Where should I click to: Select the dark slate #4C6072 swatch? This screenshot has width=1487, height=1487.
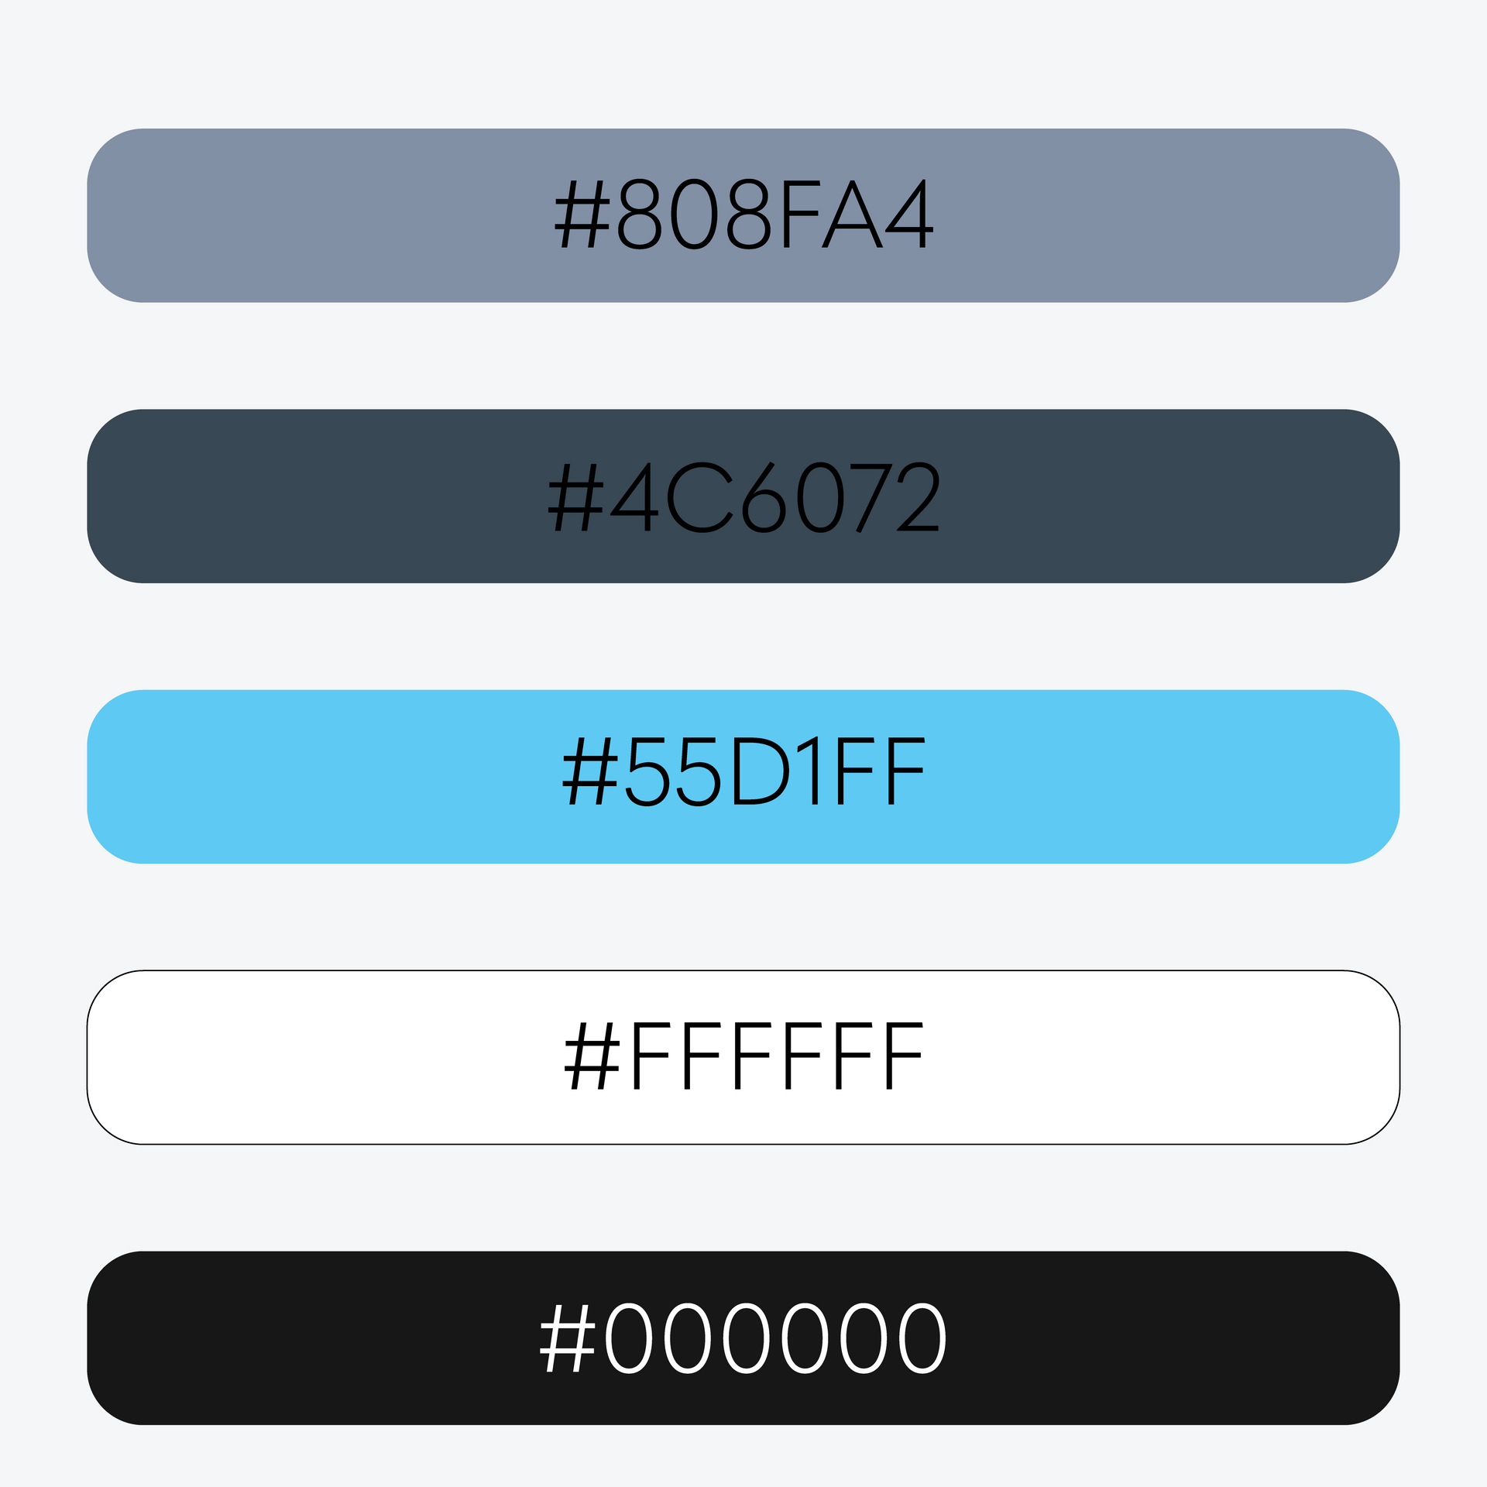[x=310, y=496]
